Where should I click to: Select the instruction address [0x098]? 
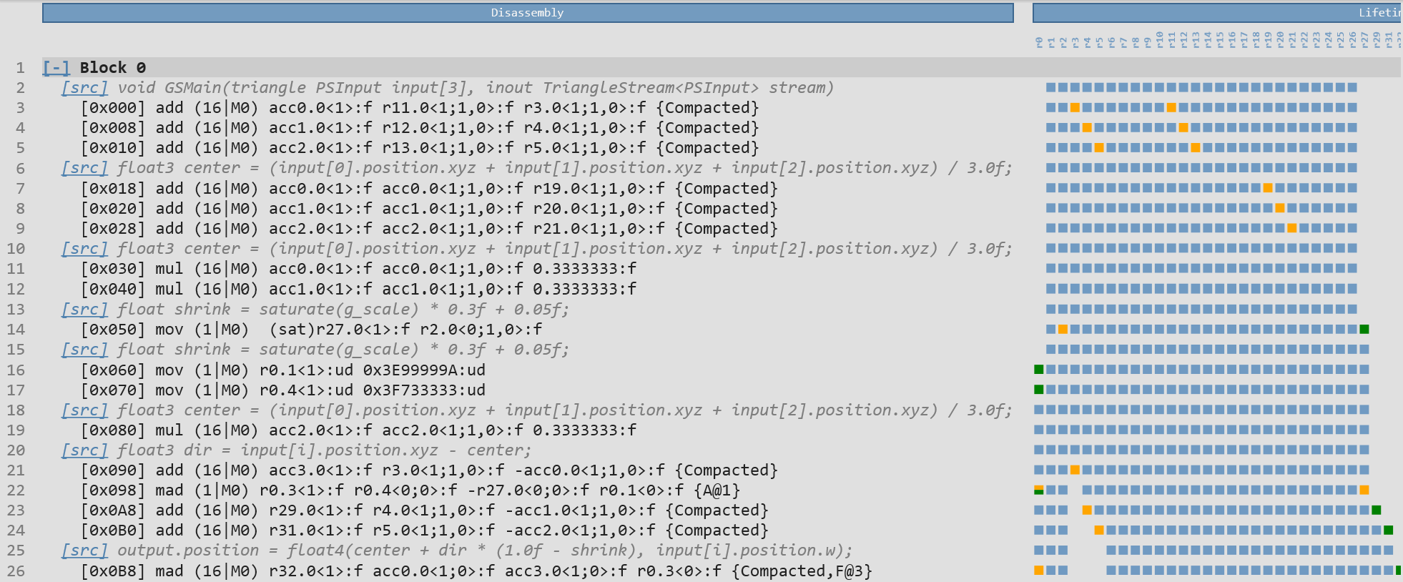click(x=113, y=490)
